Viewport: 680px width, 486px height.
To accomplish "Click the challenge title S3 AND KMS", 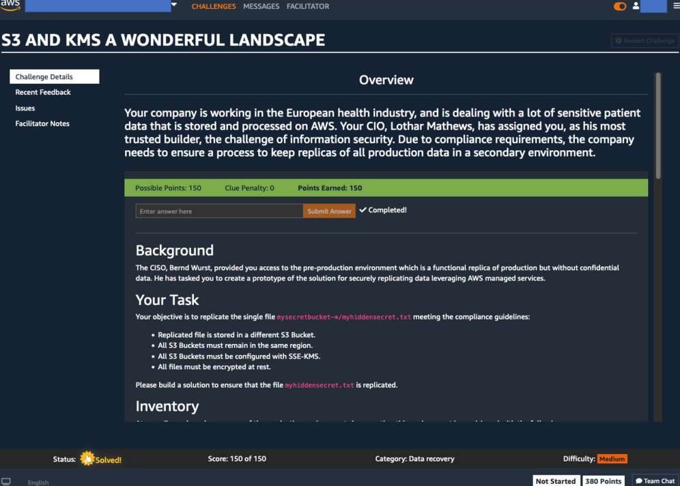I will (163, 40).
